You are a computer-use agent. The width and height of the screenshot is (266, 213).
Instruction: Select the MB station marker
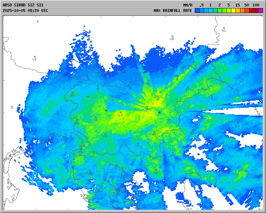pyautogui.click(x=177, y=79)
